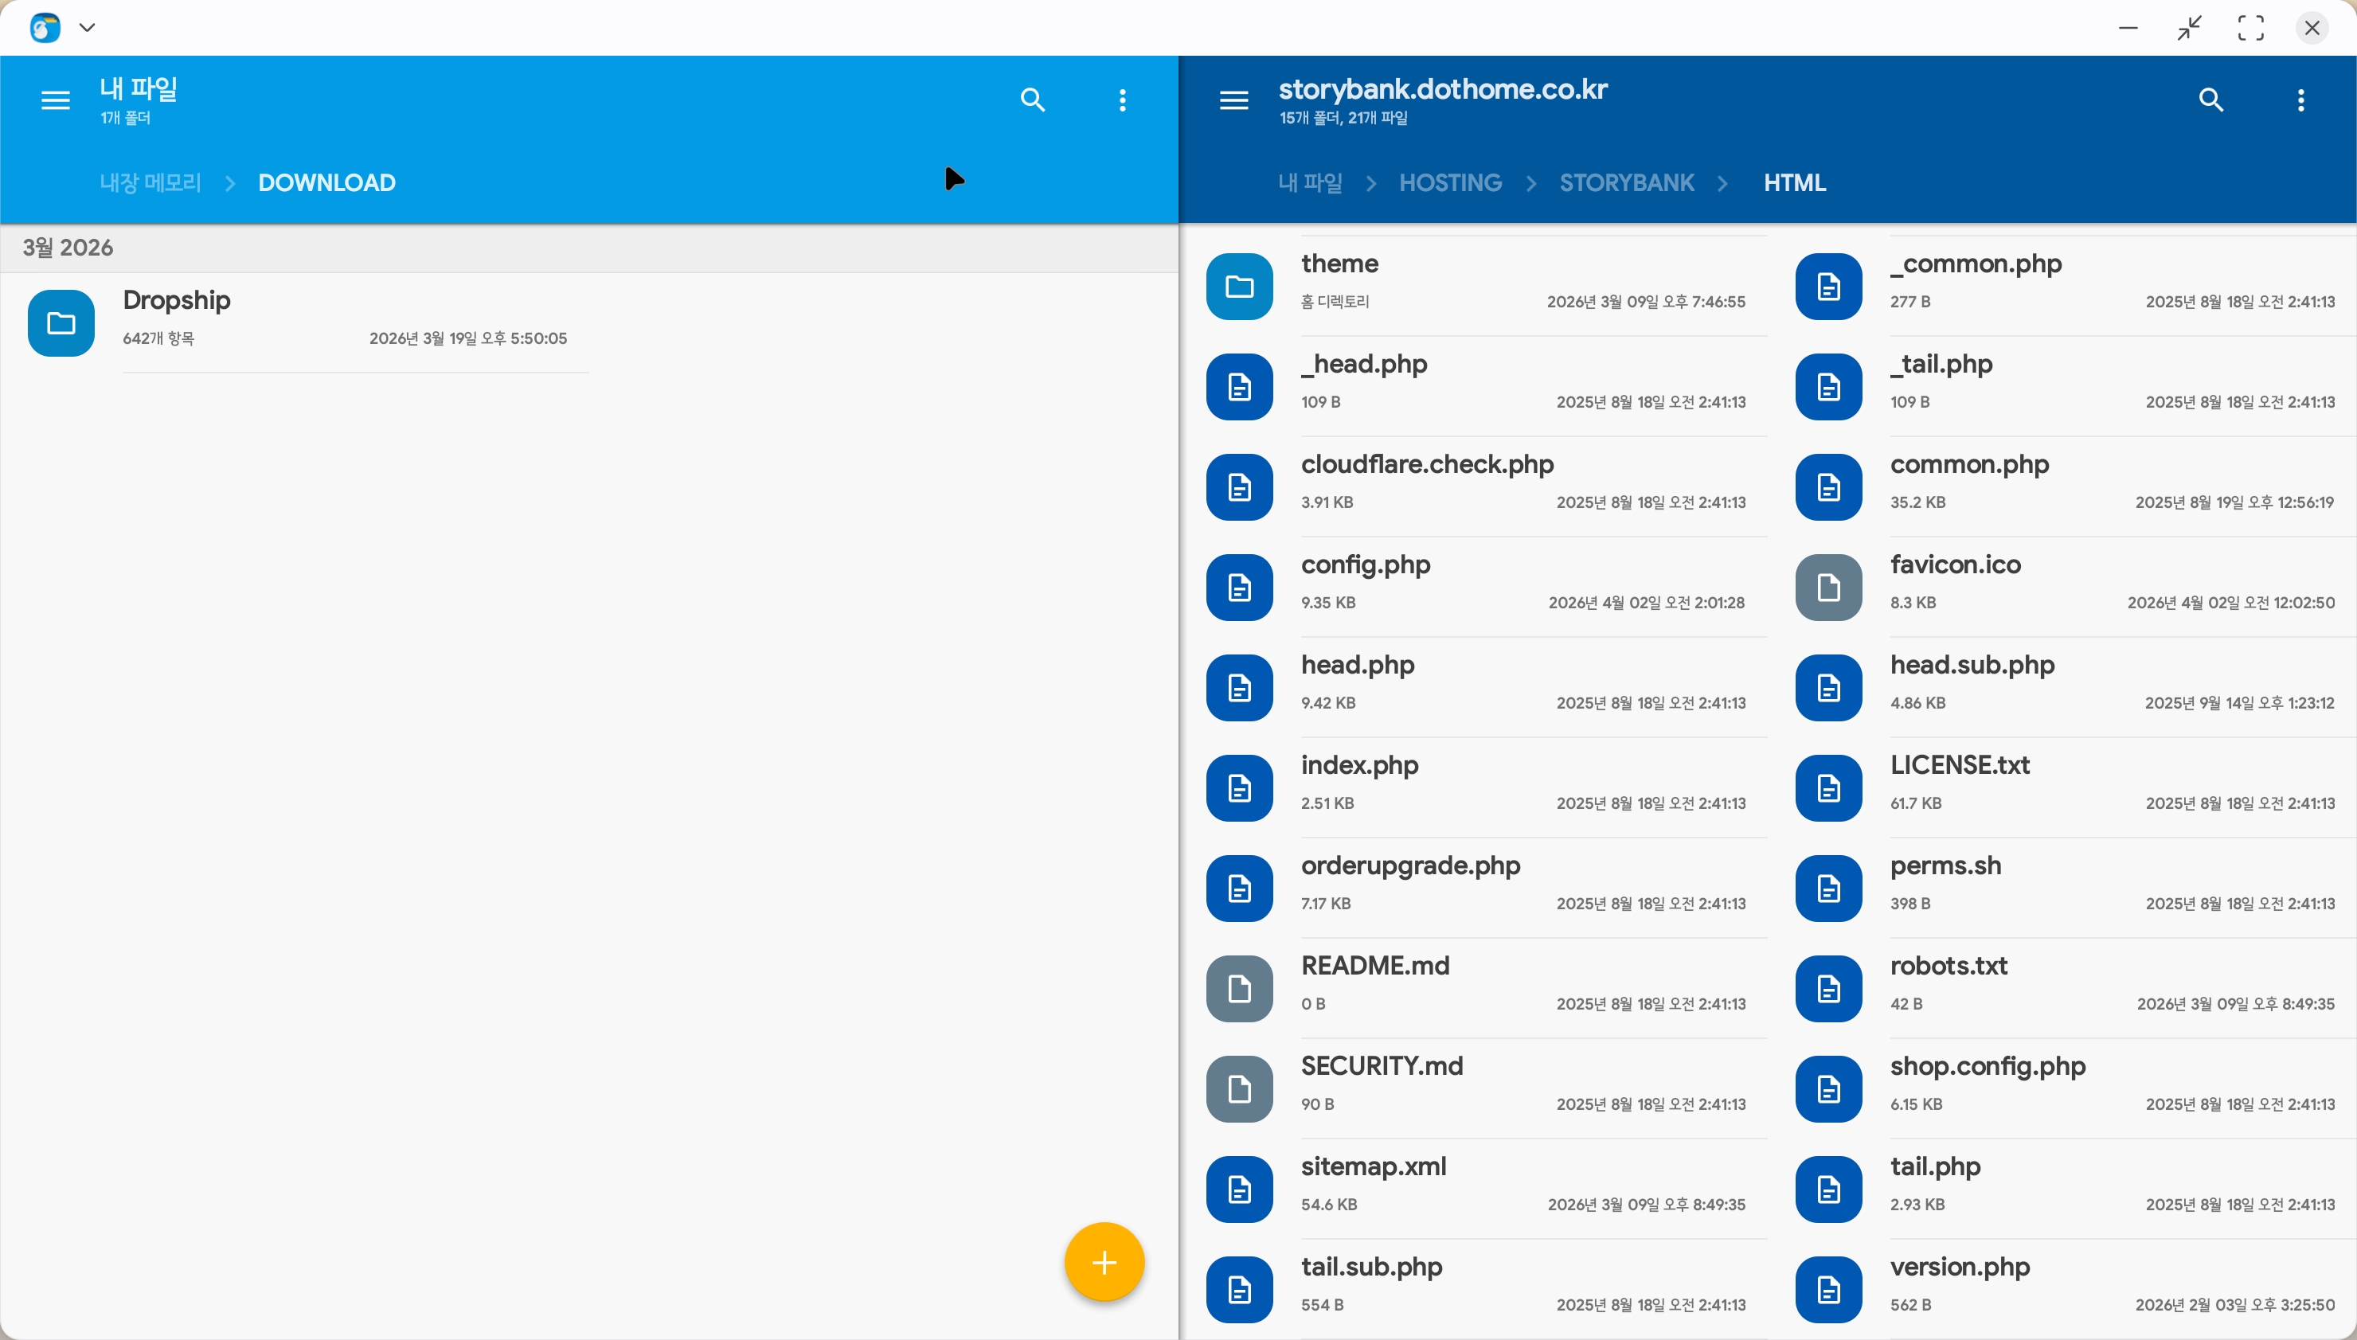Navigate to HOSTING breadcrumb

(1449, 182)
